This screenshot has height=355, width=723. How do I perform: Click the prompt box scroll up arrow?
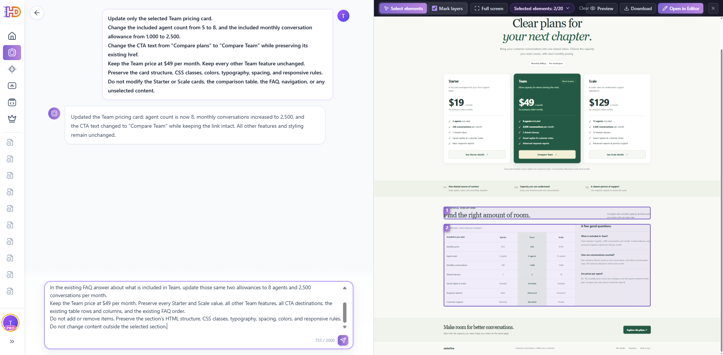(345, 288)
